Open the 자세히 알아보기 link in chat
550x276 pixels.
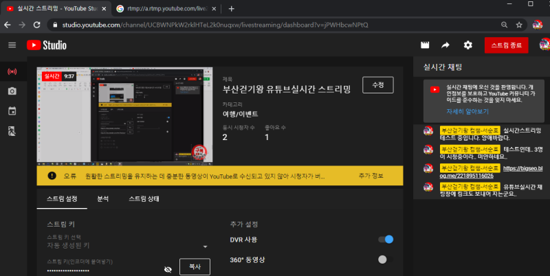coord(467,111)
